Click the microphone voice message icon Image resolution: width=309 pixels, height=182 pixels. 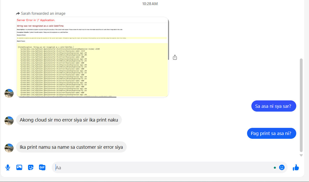tap(8, 168)
